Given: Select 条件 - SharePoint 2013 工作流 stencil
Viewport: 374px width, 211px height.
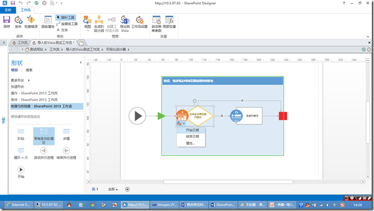Looking at the screenshot, I should [x=34, y=100].
